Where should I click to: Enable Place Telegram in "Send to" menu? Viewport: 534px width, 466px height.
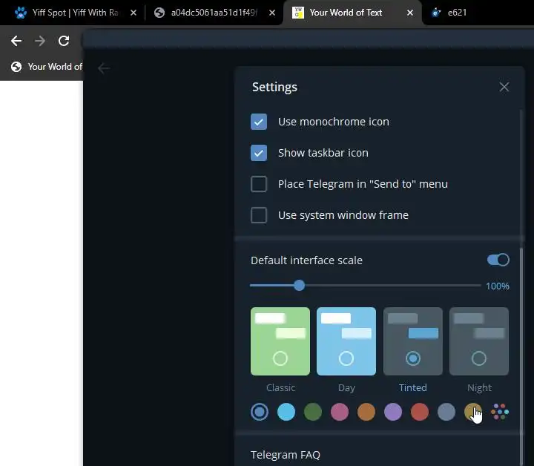coord(259,184)
